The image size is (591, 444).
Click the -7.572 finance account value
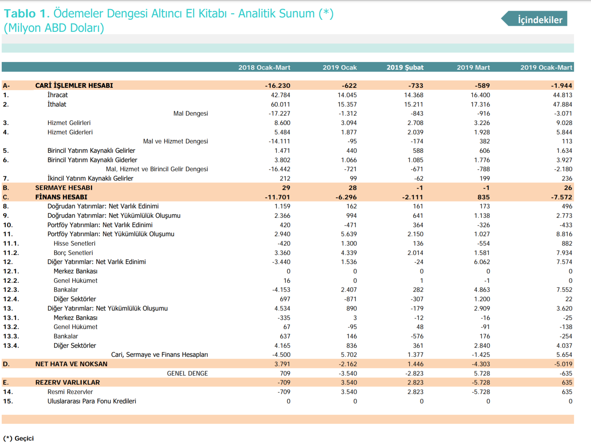pos(561,197)
